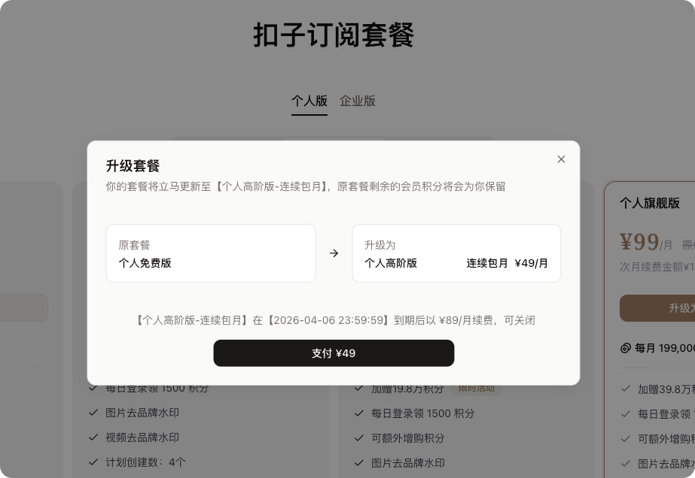Open the 企业版 tab
Image resolution: width=695 pixels, height=478 pixels.
(358, 101)
